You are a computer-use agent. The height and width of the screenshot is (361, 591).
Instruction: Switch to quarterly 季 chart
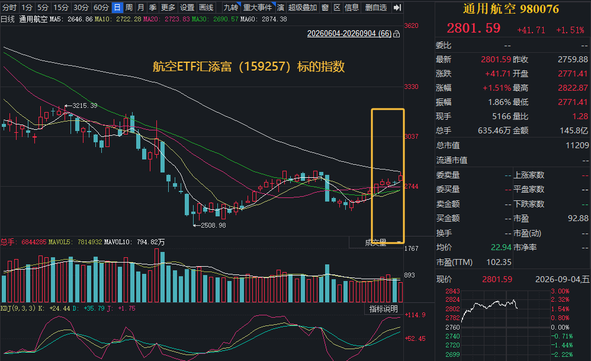click(153, 8)
